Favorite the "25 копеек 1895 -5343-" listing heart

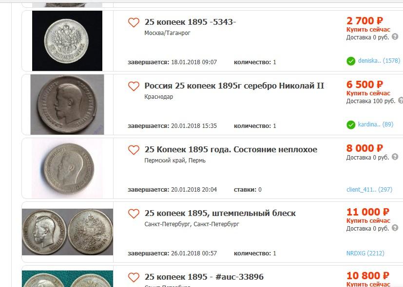coord(134,22)
